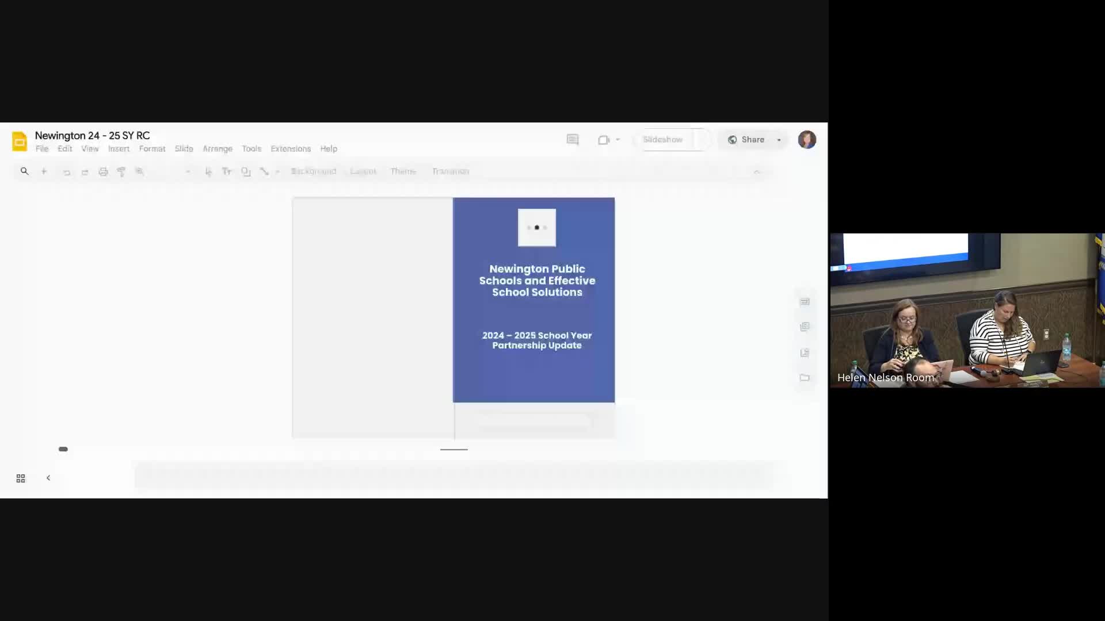This screenshot has width=1105, height=621.
Task: Click the Google Slides home logo
Action: (x=20, y=141)
